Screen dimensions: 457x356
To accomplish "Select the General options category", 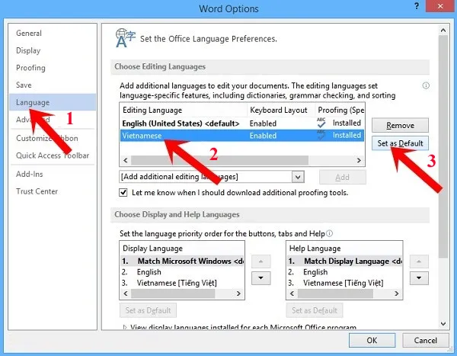I will [29, 34].
